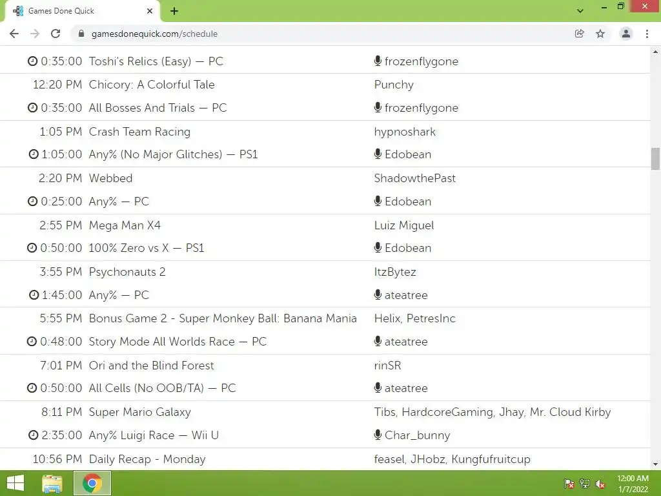Click microphone icon for Edobean on Crash Team Racing

(x=378, y=154)
